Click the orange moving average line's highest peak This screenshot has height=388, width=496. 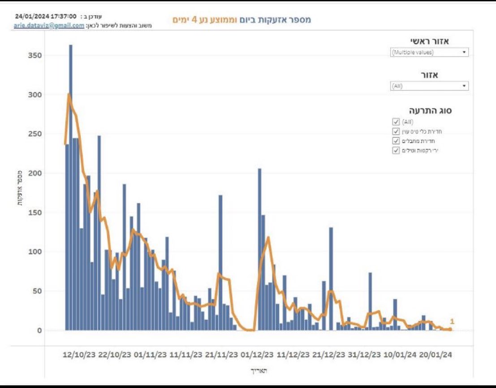click(69, 94)
